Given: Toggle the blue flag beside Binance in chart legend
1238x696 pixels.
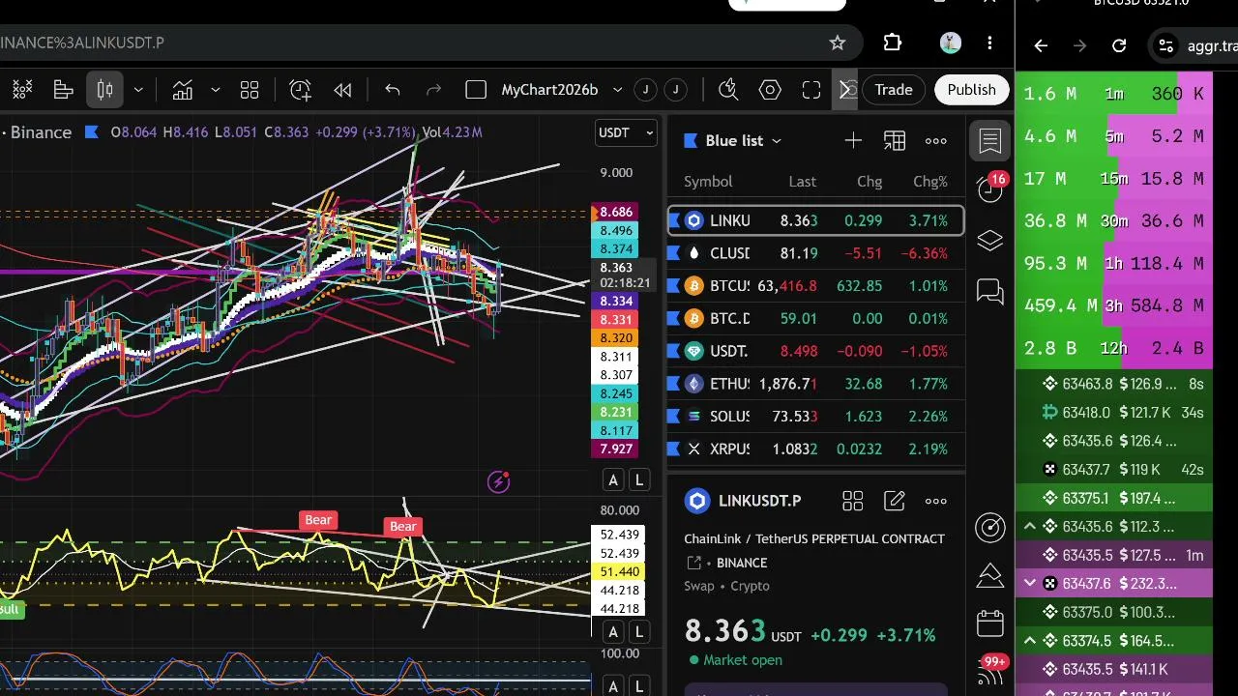Looking at the screenshot, I should click(x=92, y=132).
